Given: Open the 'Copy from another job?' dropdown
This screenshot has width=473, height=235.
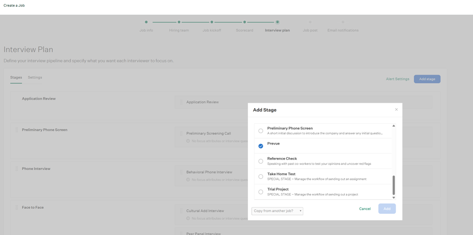Looking at the screenshot, I should [277, 211].
